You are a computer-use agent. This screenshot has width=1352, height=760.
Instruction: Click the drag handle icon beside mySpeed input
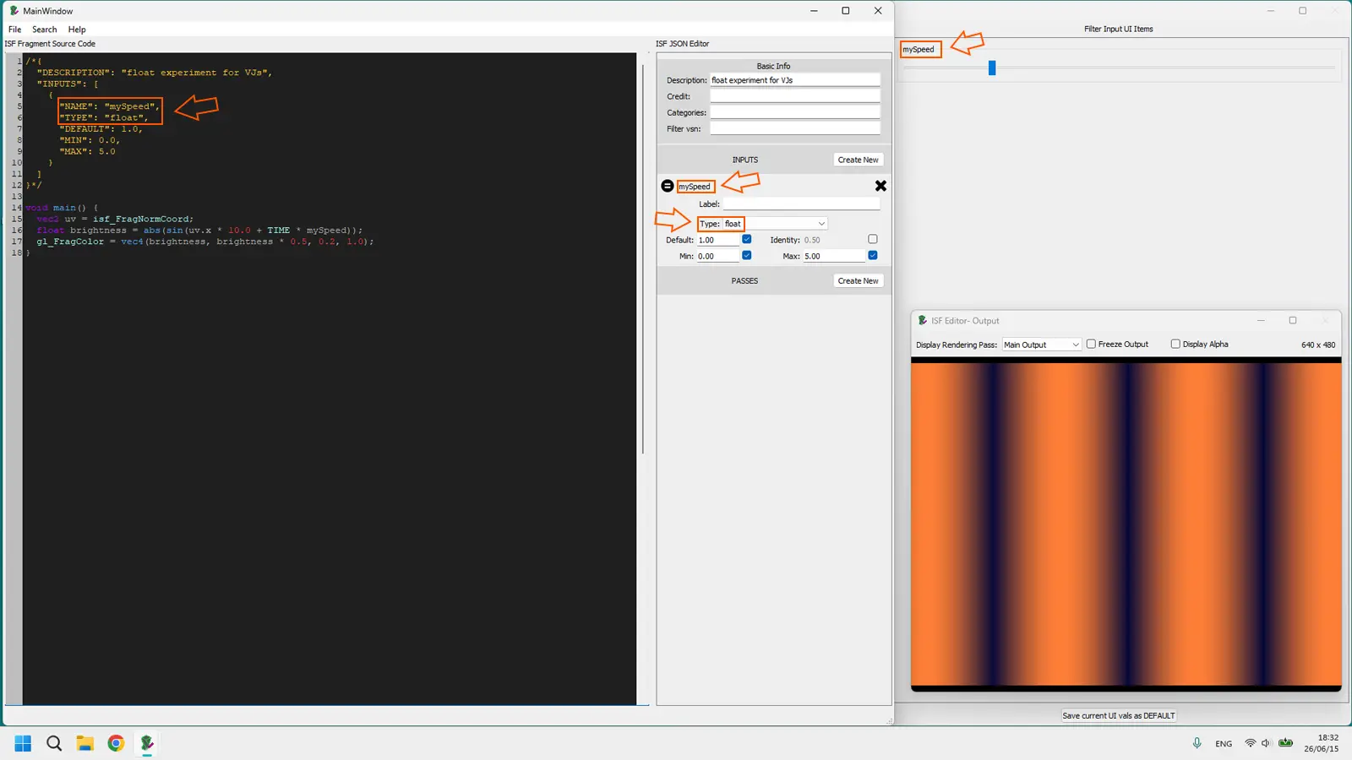click(668, 186)
